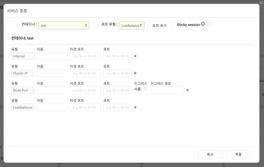Viewport: 264px width, 167px height.
Task: Enable the Sticky session checkbox
Action: point(209,24)
